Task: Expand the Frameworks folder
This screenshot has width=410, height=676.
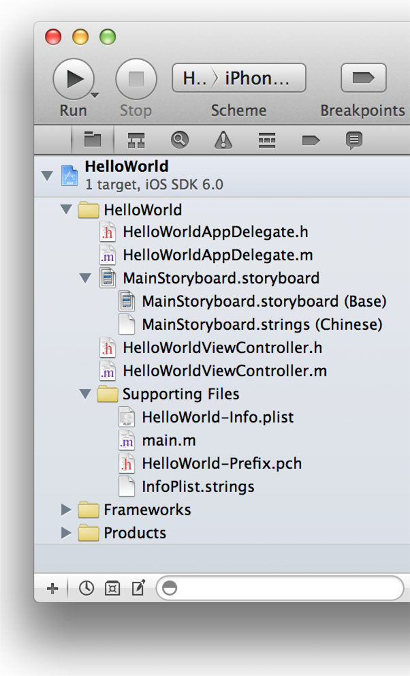Action: 66,510
